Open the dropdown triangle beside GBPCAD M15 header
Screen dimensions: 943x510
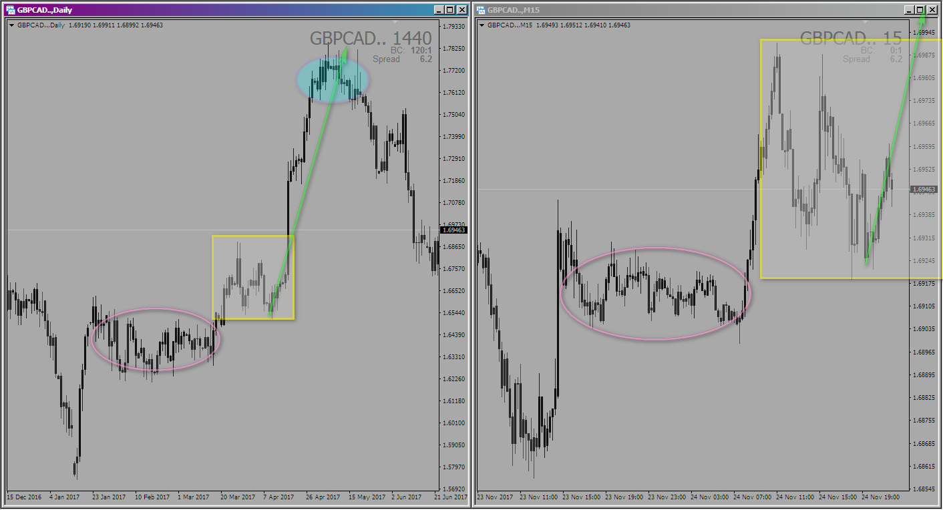pyautogui.click(x=482, y=25)
